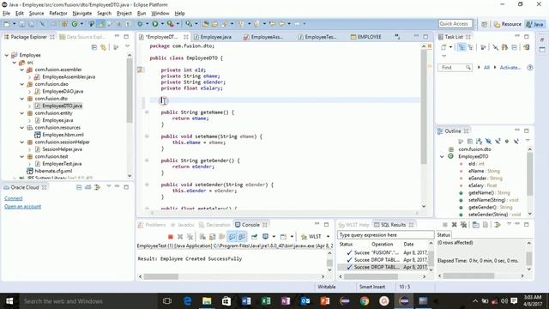Screen dimensions: 549x309
Task: Open the Refactor menu
Action: click(58, 14)
